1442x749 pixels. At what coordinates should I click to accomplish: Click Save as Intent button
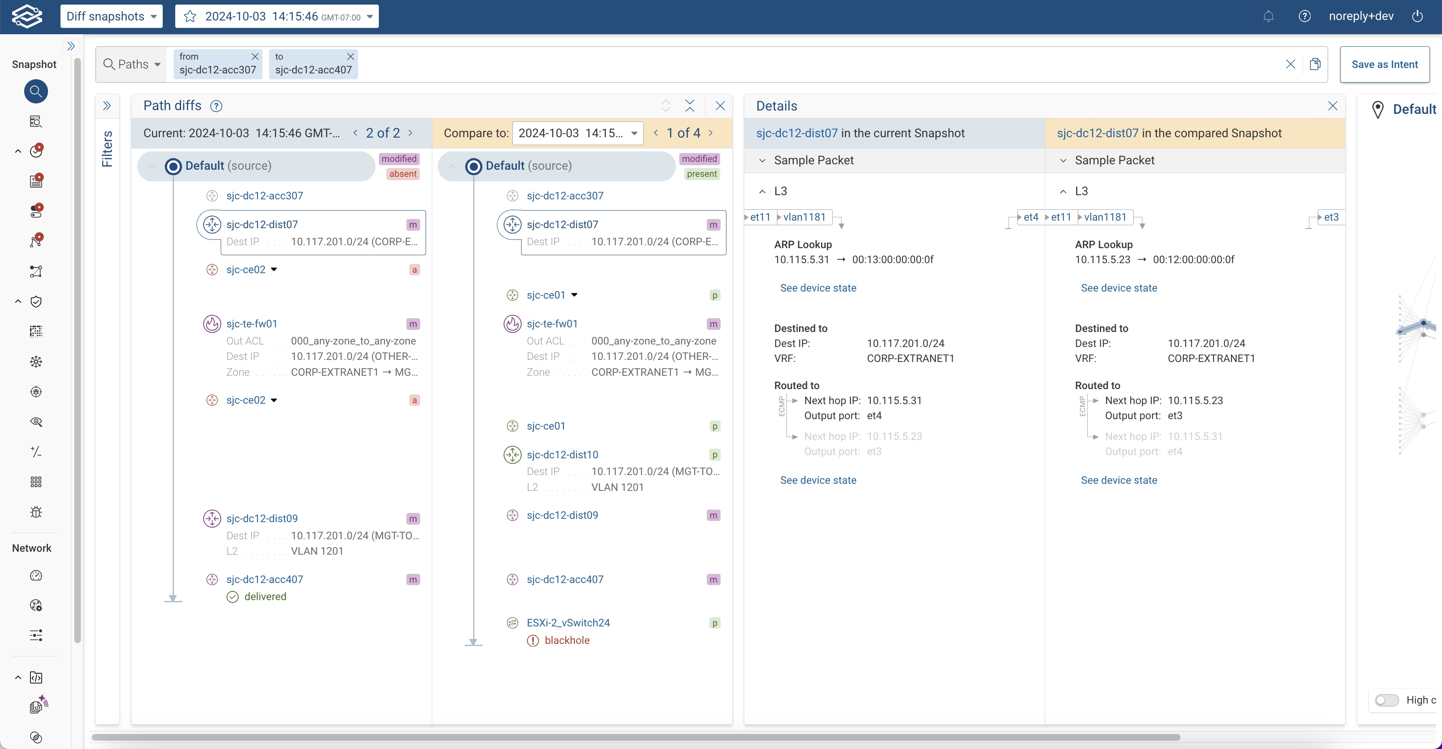(x=1384, y=64)
